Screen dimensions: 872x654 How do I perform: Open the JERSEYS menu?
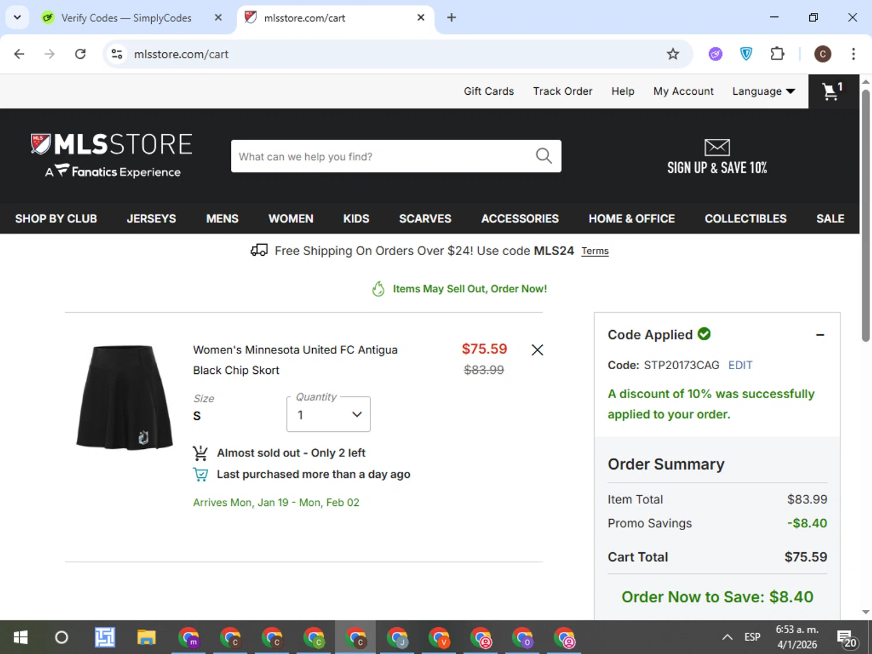(151, 219)
